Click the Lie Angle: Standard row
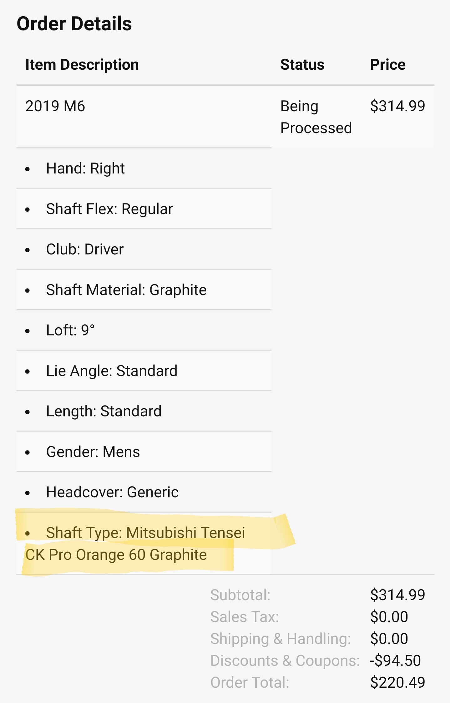The image size is (450, 703). point(112,371)
